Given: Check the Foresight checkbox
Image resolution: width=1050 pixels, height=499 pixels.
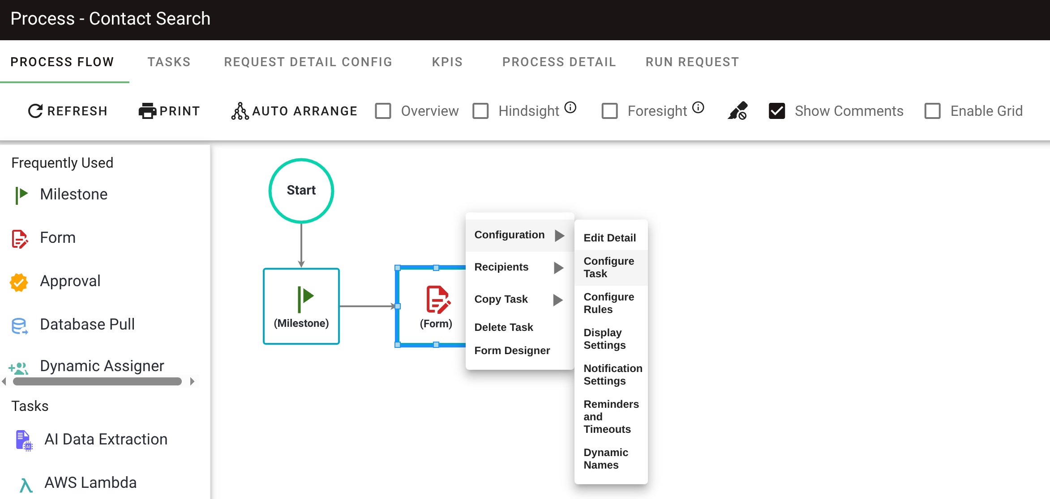Looking at the screenshot, I should pos(609,110).
